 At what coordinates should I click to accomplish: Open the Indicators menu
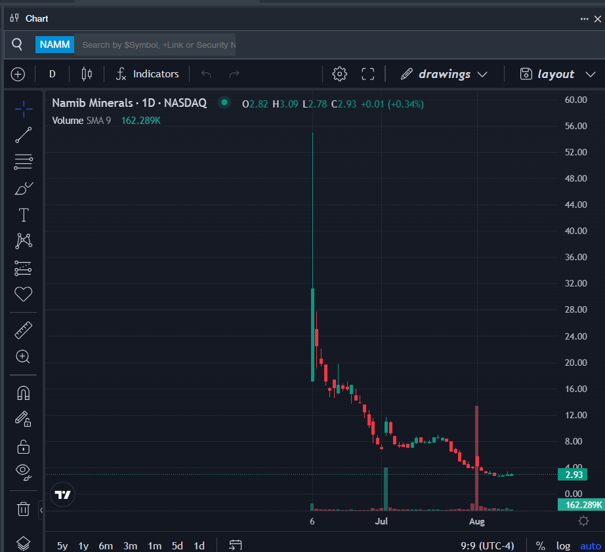[x=148, y=74]
